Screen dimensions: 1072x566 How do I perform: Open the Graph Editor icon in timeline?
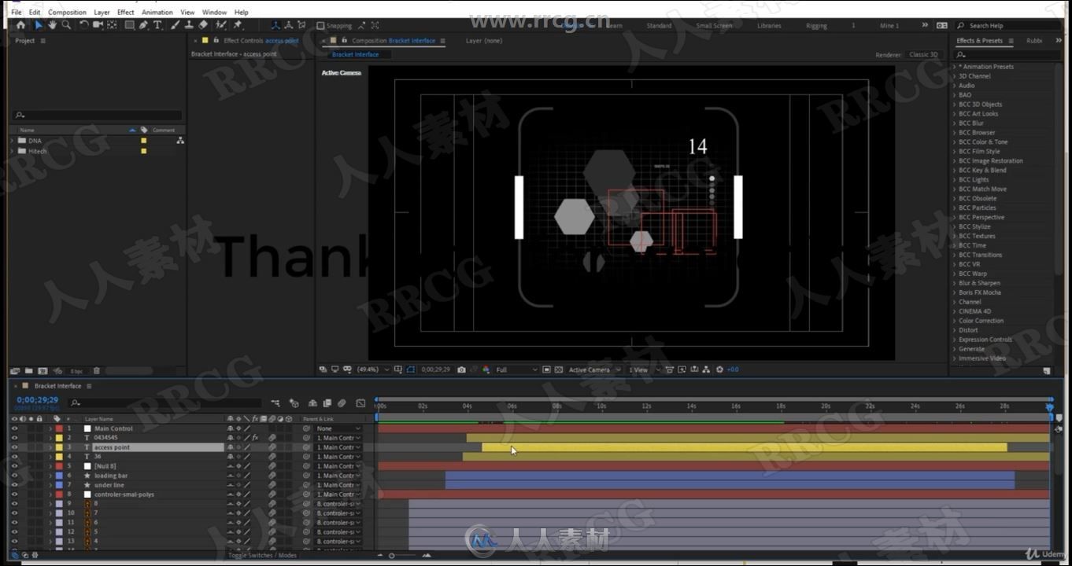(x=360, y=403)
